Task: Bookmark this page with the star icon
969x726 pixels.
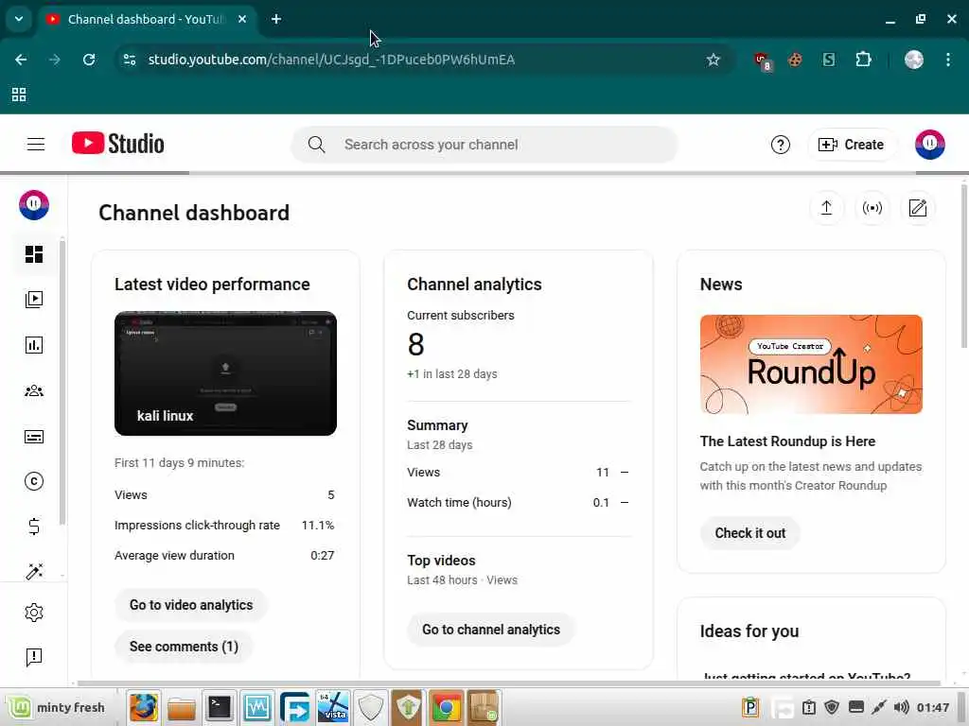Action: 714,60
